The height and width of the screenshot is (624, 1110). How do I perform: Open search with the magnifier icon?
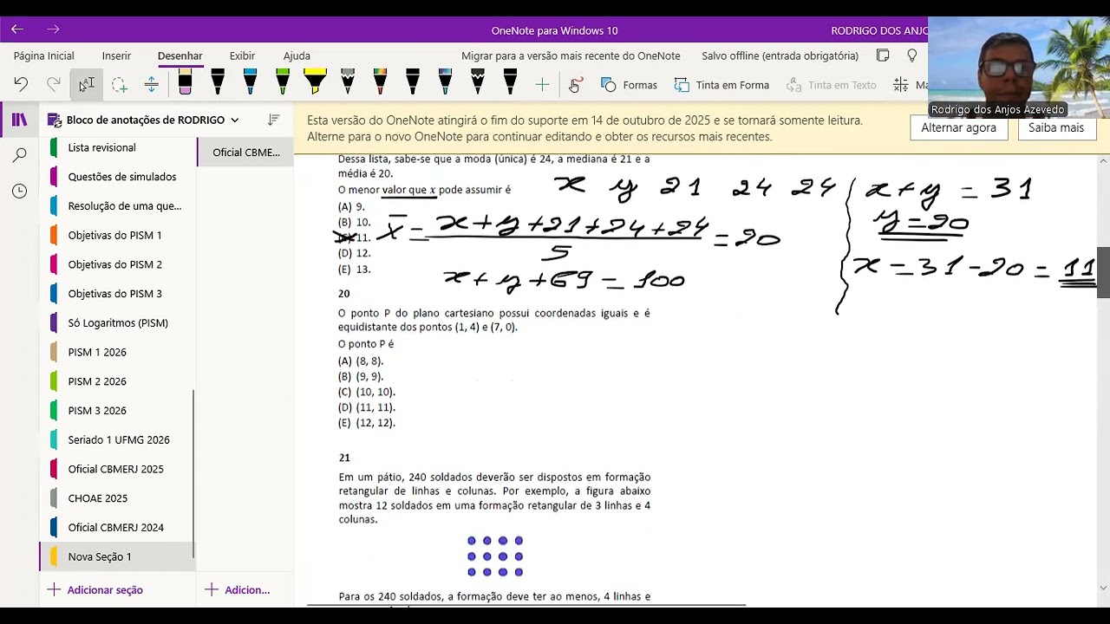[x=19, y=155]
